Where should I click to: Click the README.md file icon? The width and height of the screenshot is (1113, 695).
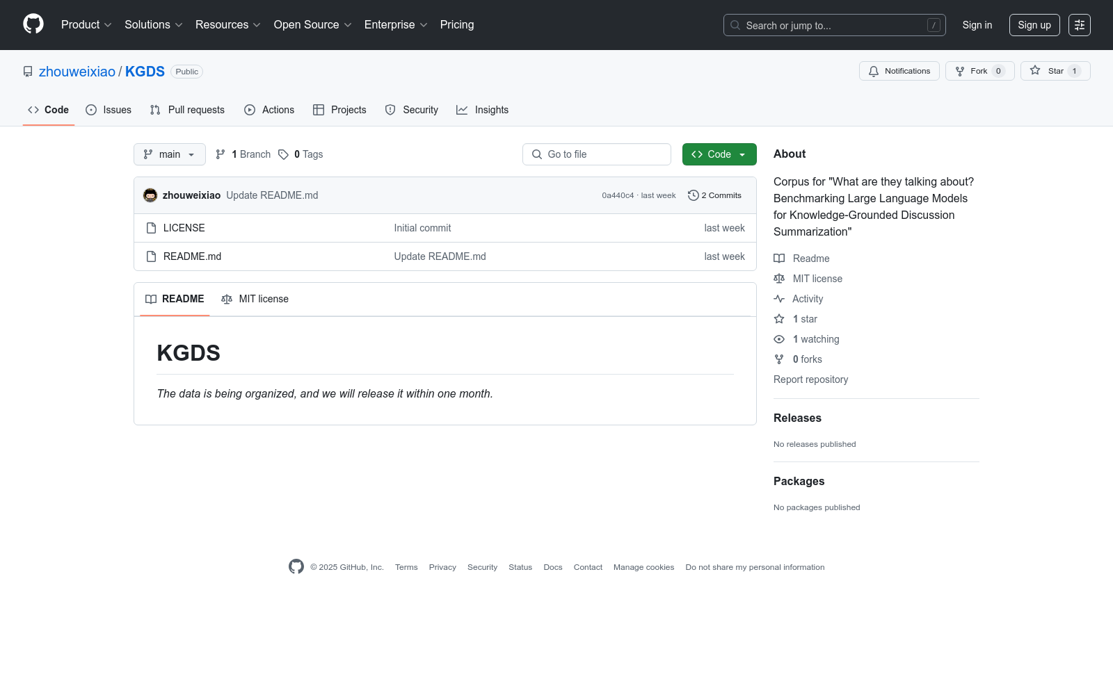(151, 256)
